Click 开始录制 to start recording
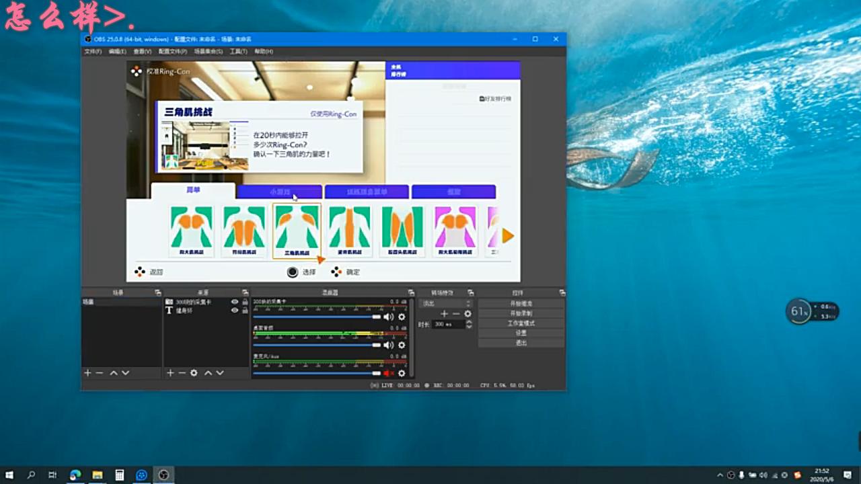Image resolution: width=861 pixels, height=484 pixels. [521, 313]
